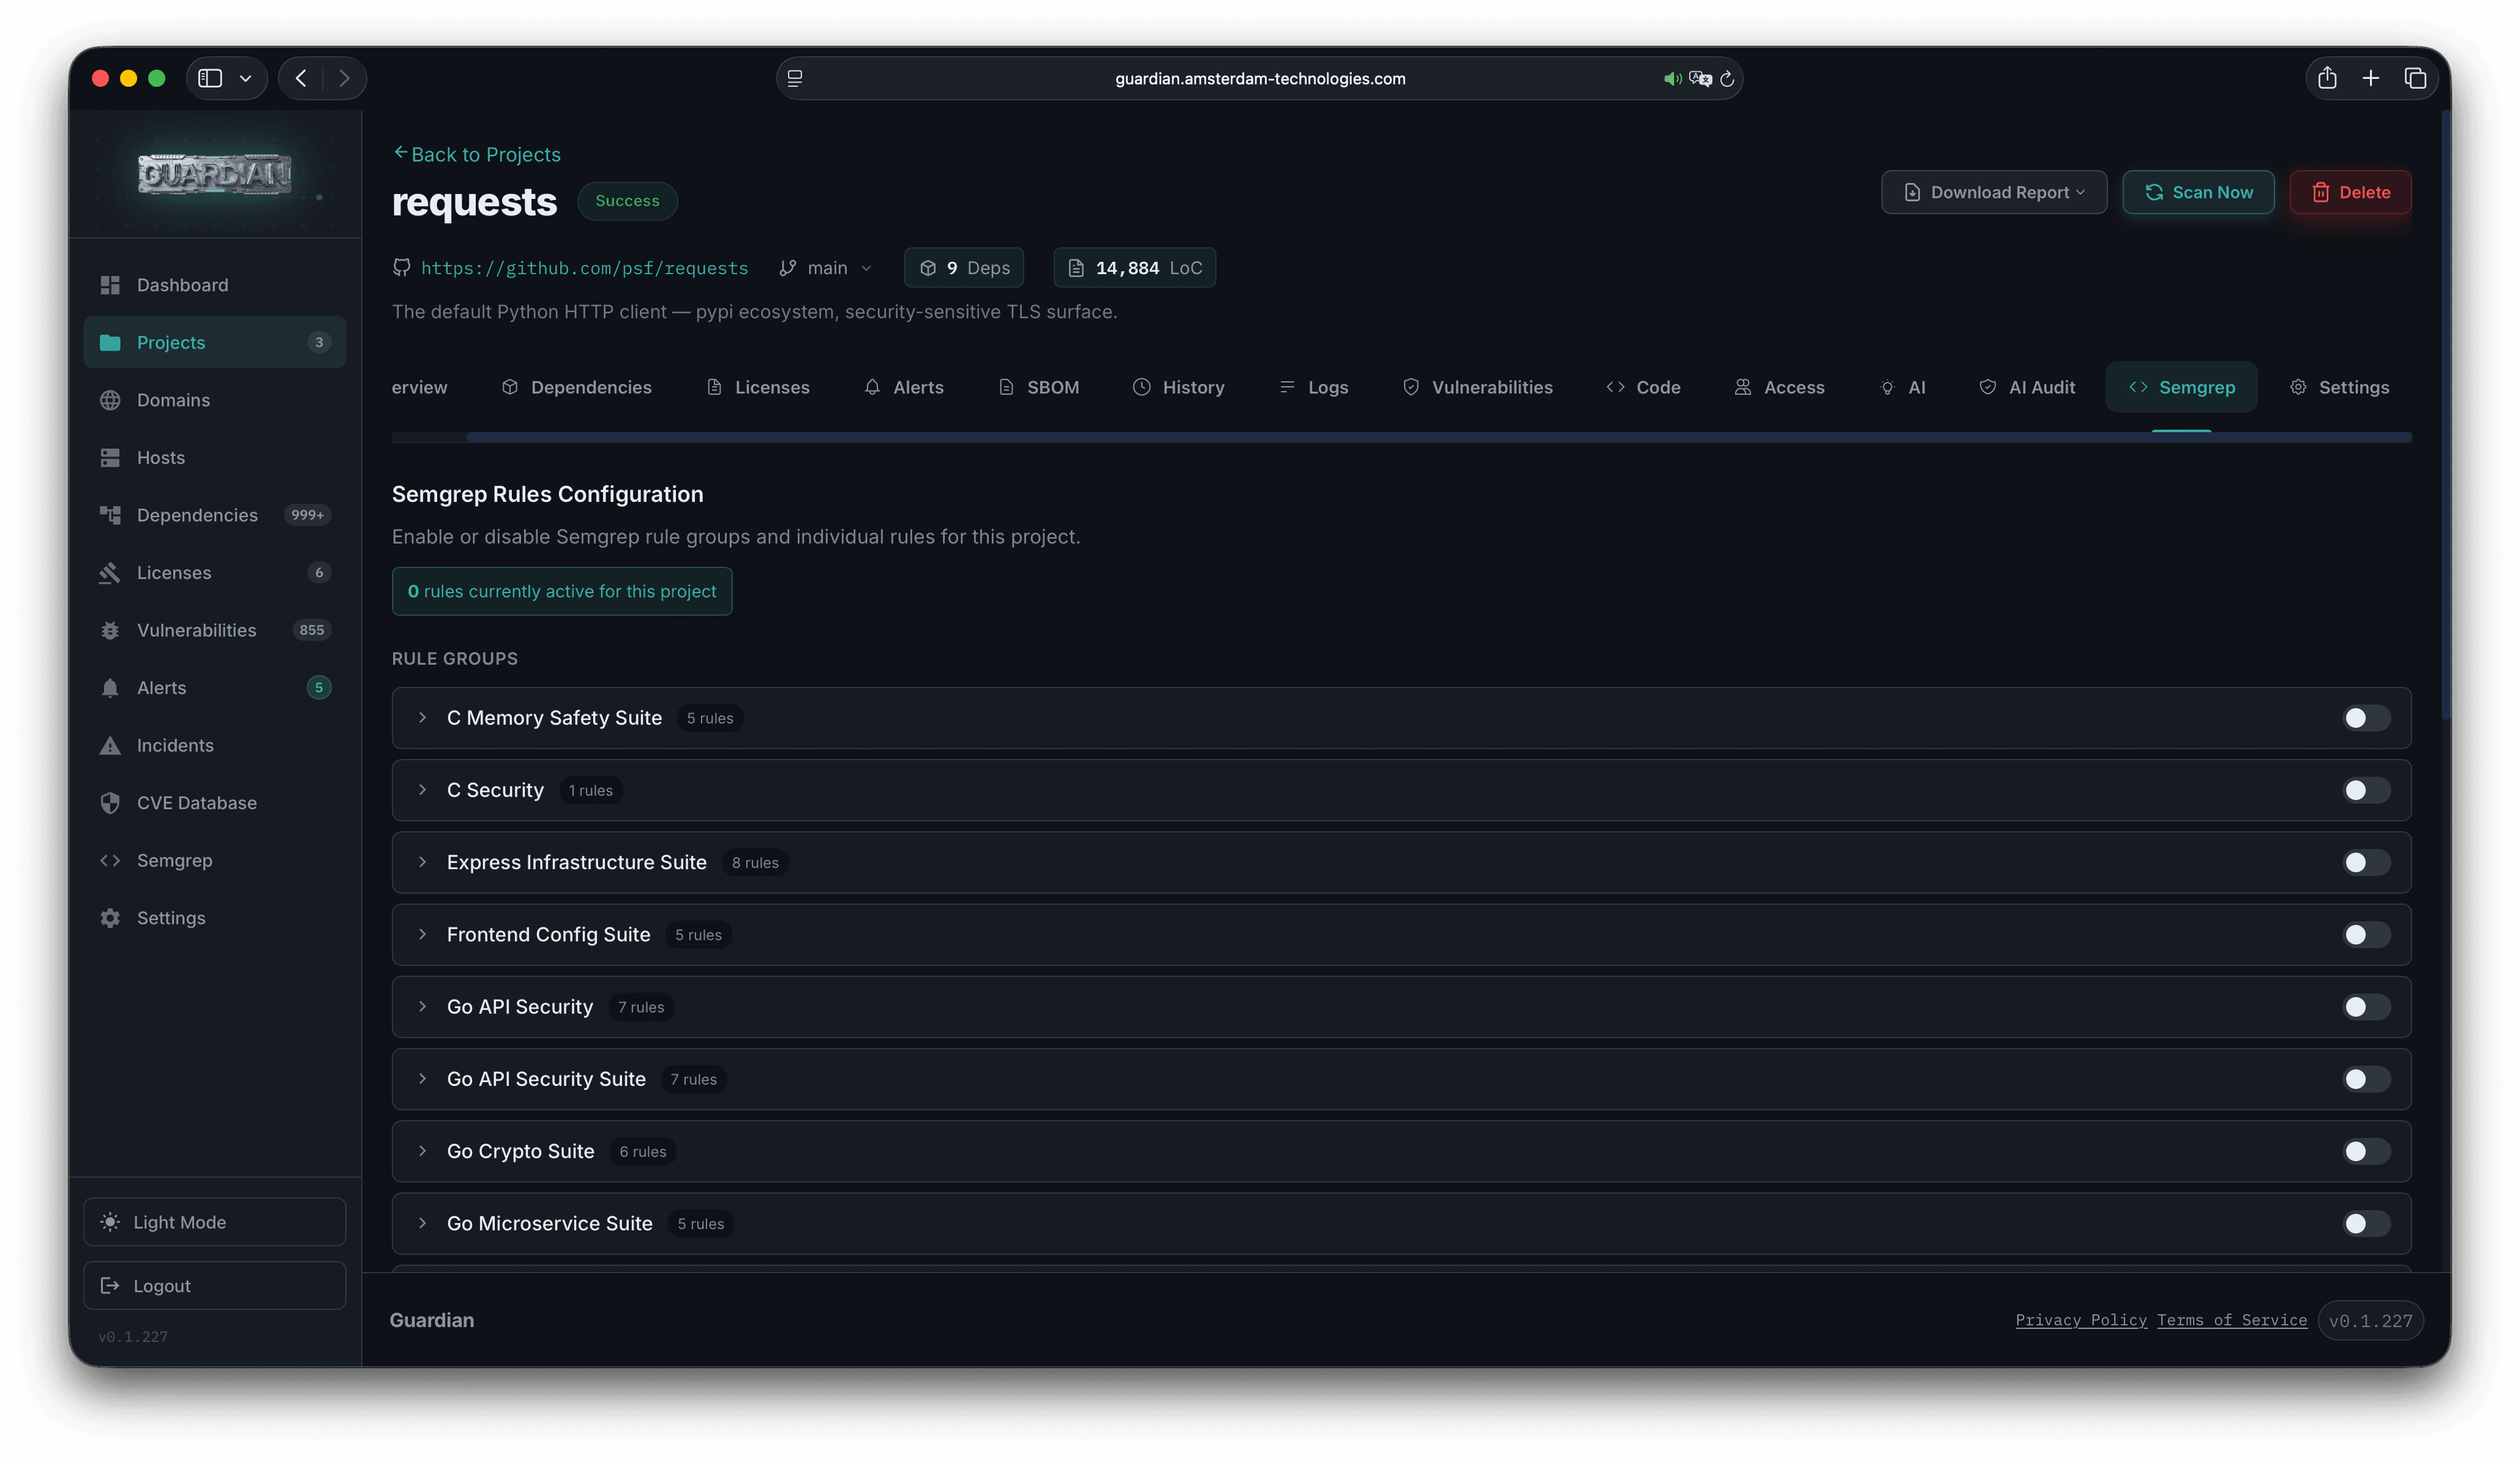Open Terms of Service link
Viewport: 2520px width, 1458px height.
2232,1320
